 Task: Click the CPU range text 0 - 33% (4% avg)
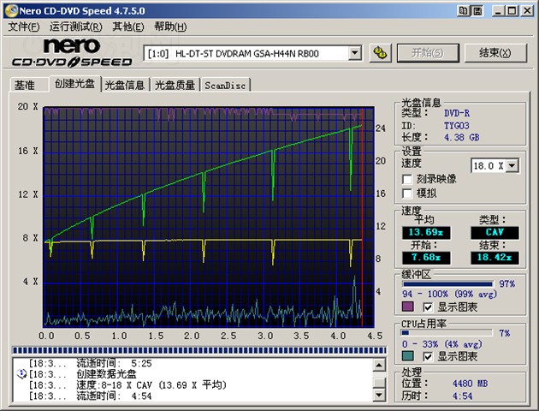tap(442, 344)
